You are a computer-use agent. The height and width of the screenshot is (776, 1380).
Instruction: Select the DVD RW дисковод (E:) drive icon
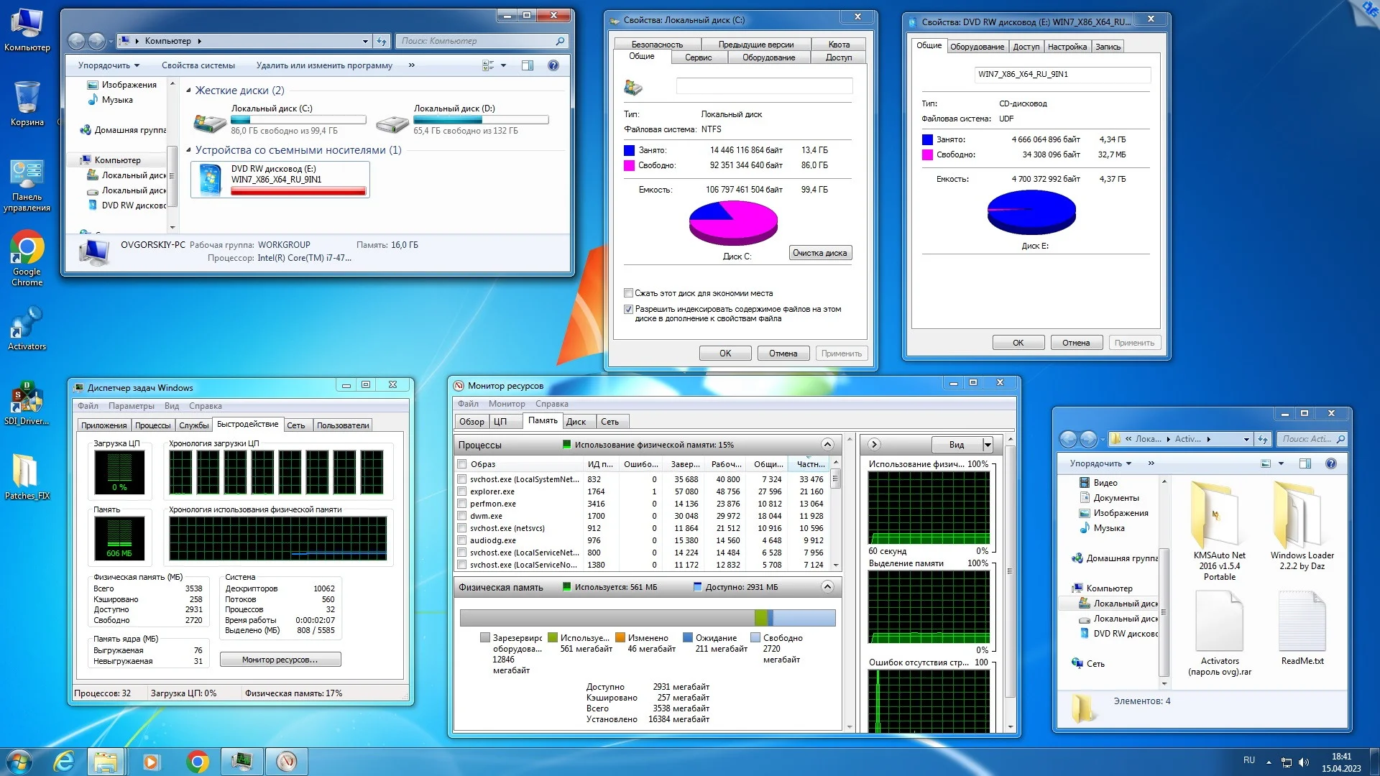210,180
